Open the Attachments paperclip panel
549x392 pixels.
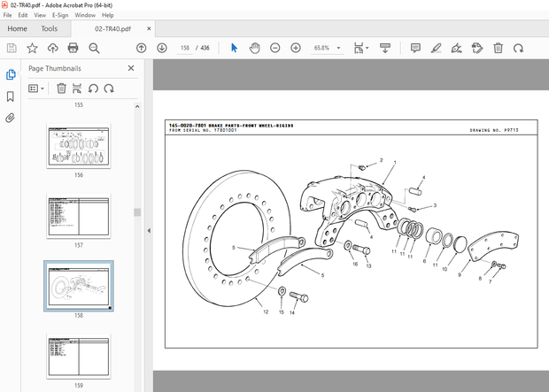point(11,118)
